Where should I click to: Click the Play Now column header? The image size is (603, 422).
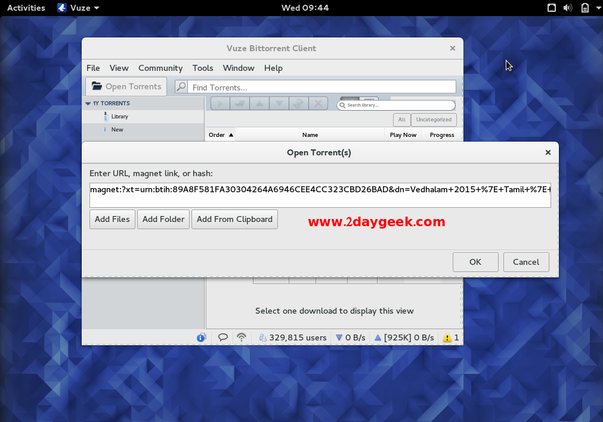tap(403, 135)
